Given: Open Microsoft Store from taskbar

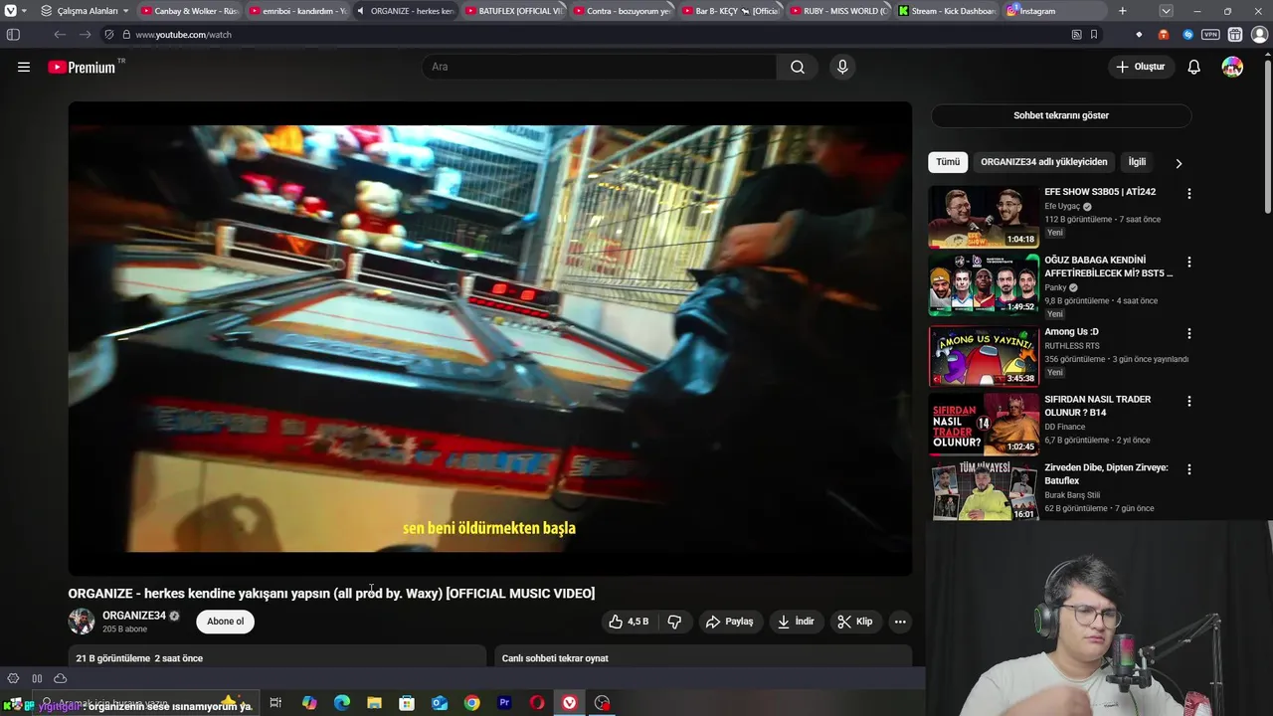Looking at the screenshot, I should point(407,703).
